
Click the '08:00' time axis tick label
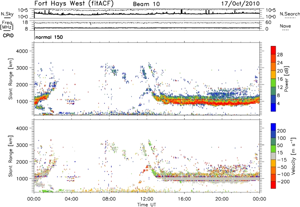tap(109, 199)
